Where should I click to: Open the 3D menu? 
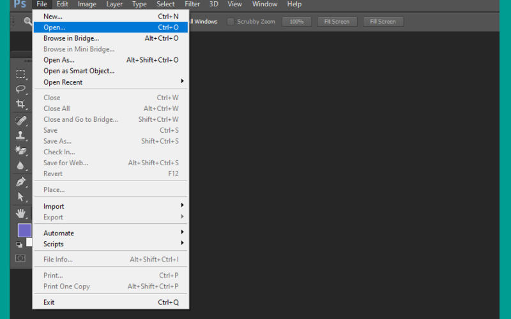pos(213,4)
